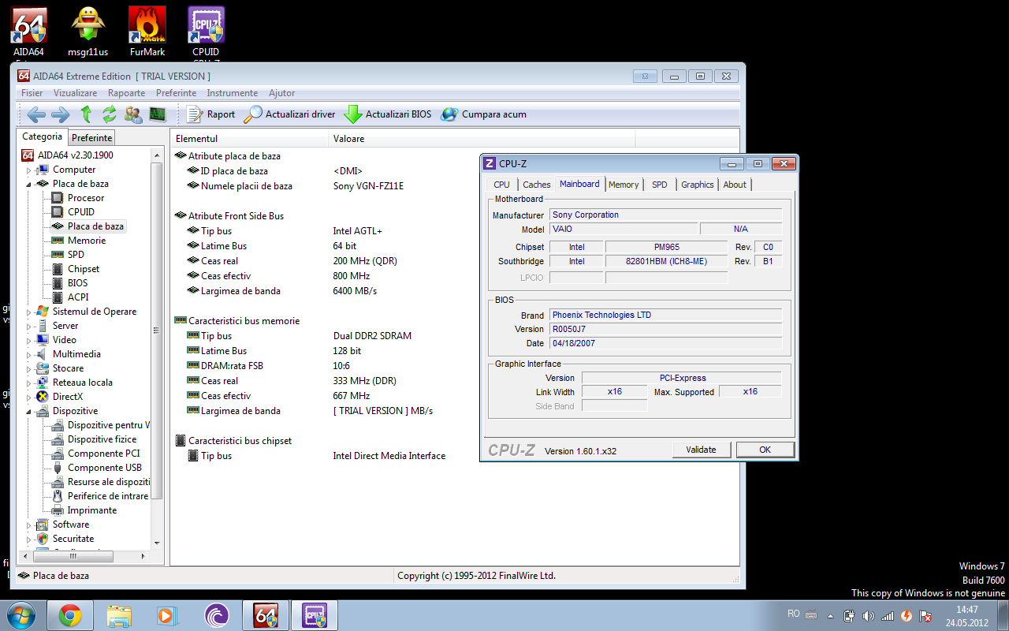This screenshot has width=1009, height=631.
Task: Click the users icon in AIDA64 toolbar
Action: (133, 114)
